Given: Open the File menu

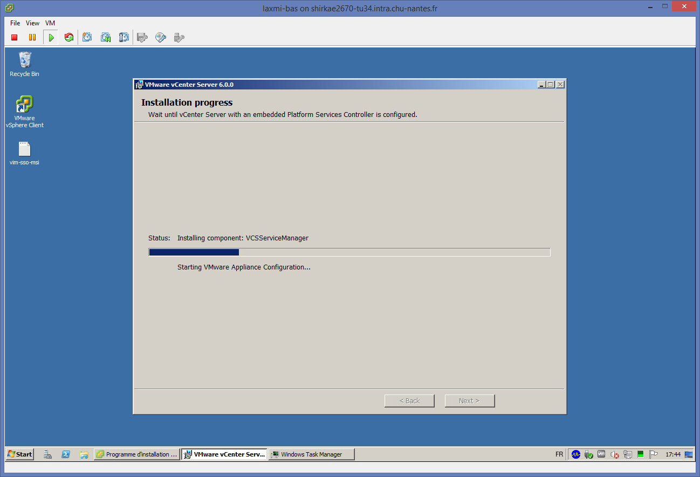Looking at the screenshot, I should coord(15,23).
